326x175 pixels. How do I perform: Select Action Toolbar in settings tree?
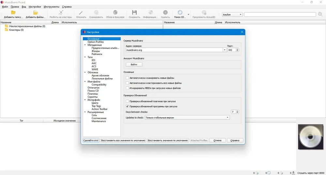click(99, 109)
